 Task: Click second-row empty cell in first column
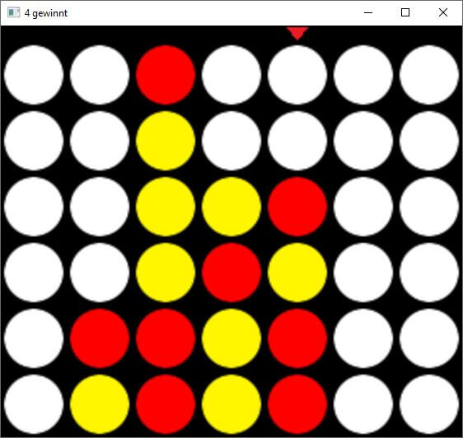(34, 141)
